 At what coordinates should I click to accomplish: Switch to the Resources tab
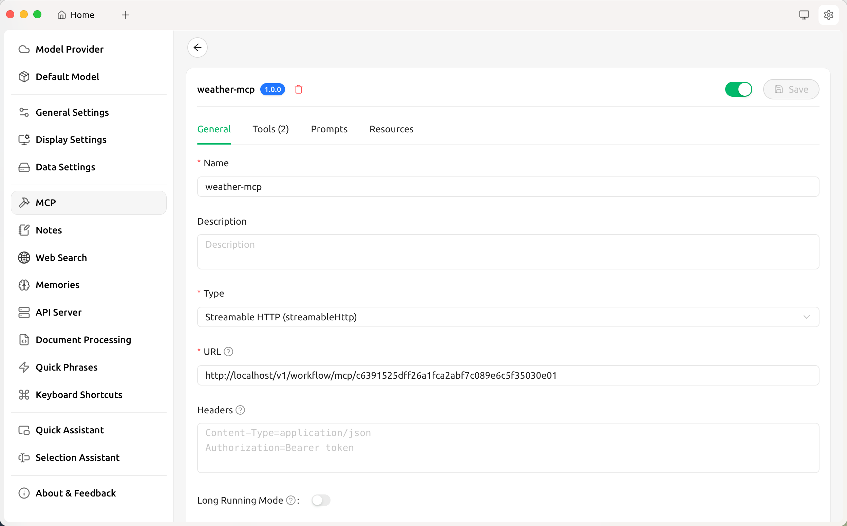391,129
